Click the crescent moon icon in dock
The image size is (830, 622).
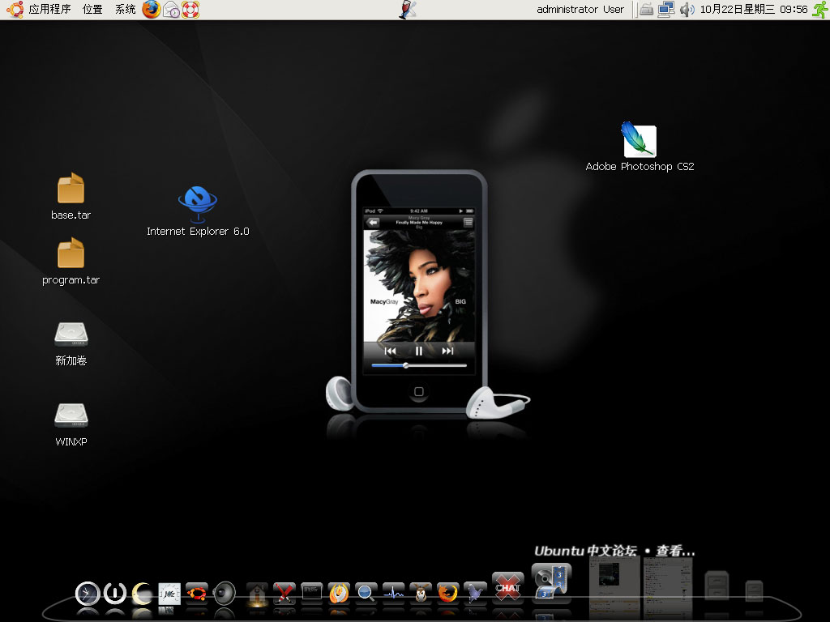[x=142, y=594]
